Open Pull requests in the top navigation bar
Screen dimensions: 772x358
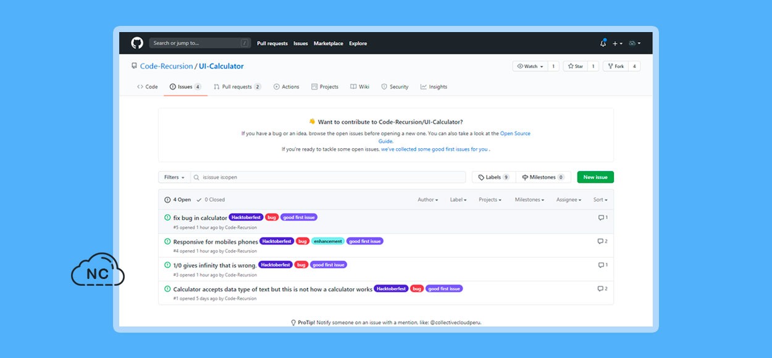coord(272,43)
